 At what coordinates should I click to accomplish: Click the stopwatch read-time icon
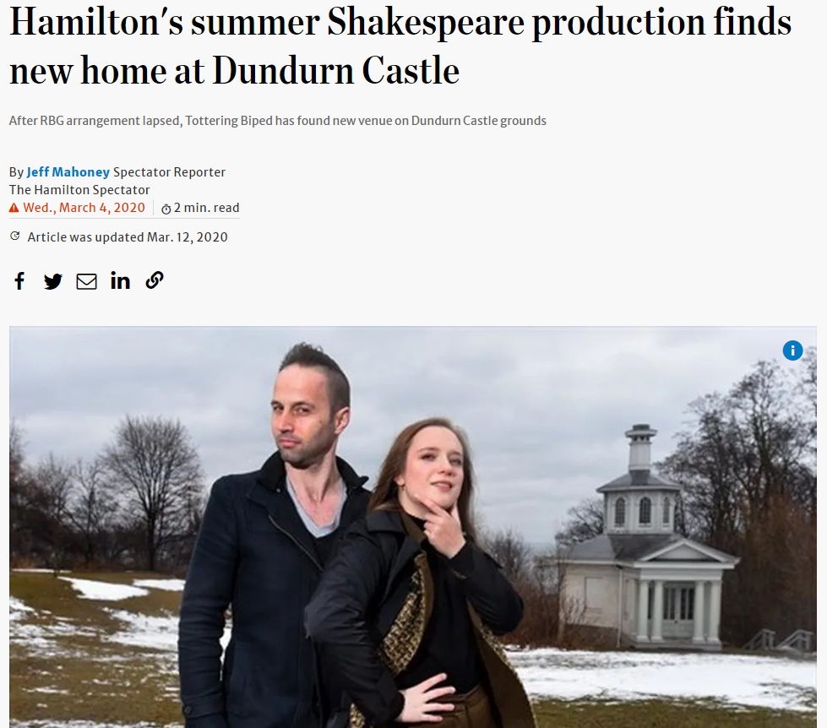pyautogui.click(x=166, y=209)
